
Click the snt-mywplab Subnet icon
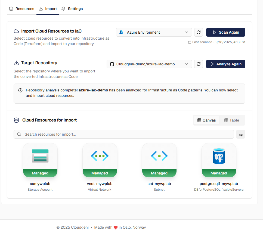click(x=159, y=156)
